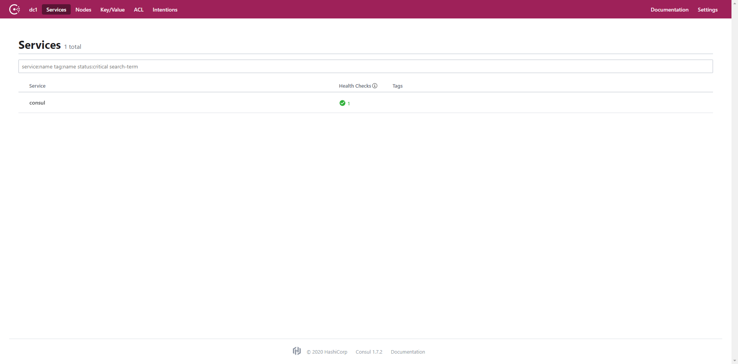Viewport: 738px width, 364px height.
Task: Open the dc1 datacenter selector
Action: click(33, 10)
